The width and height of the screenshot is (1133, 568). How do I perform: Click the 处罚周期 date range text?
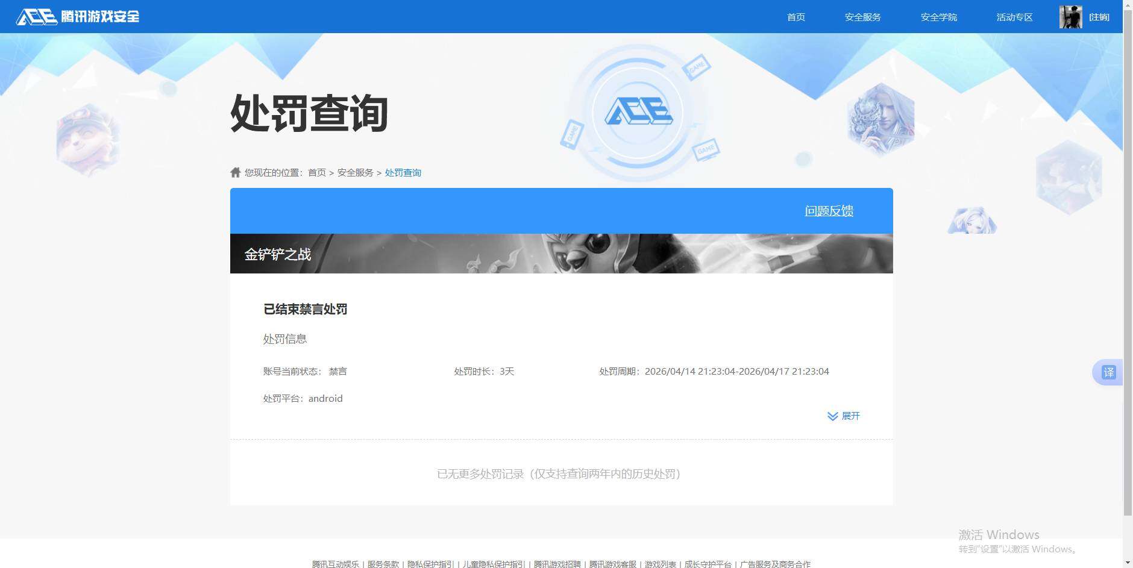[x=714, y=372]
